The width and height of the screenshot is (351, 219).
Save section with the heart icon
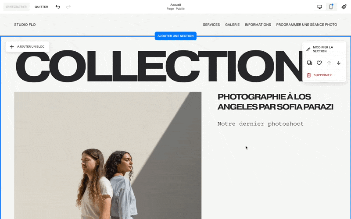coord(319,63)
